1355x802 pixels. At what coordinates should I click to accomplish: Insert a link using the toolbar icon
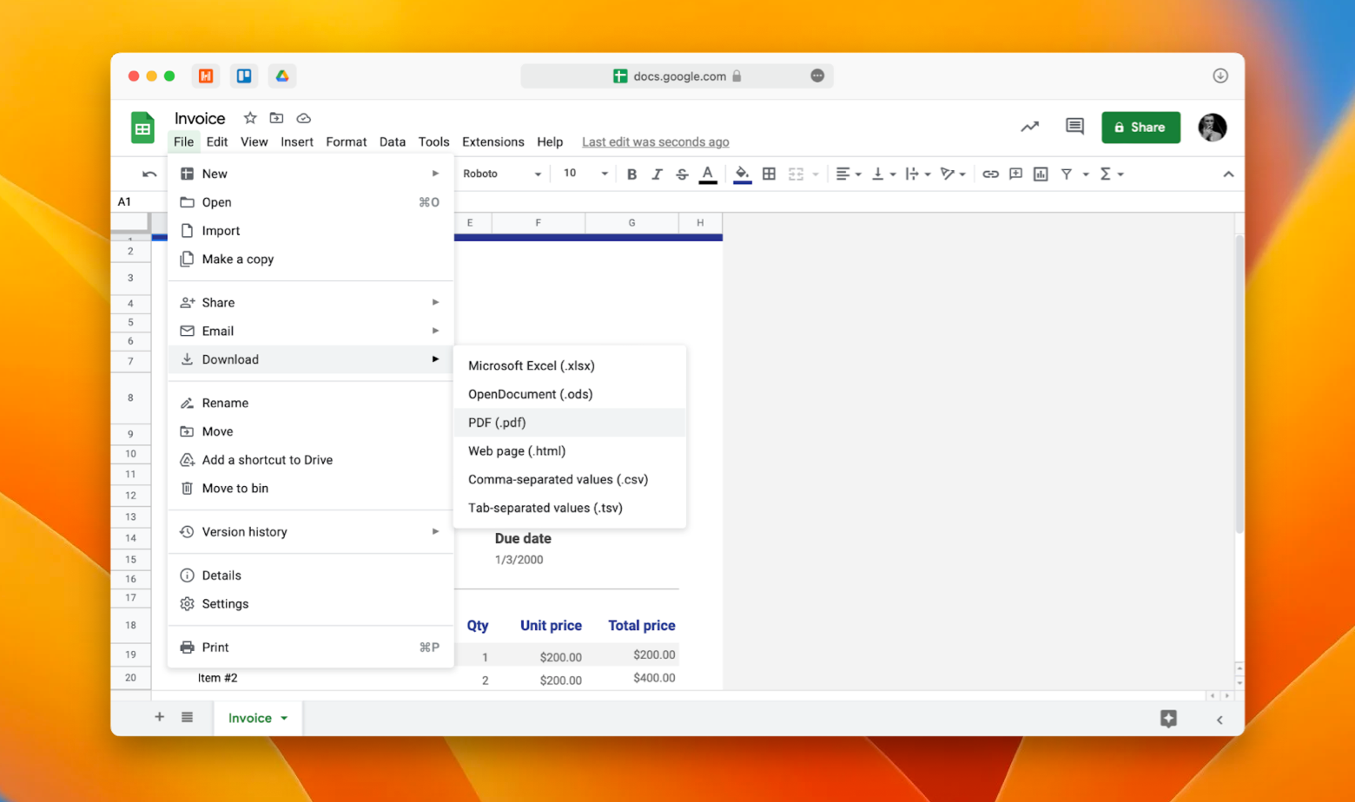990,174
